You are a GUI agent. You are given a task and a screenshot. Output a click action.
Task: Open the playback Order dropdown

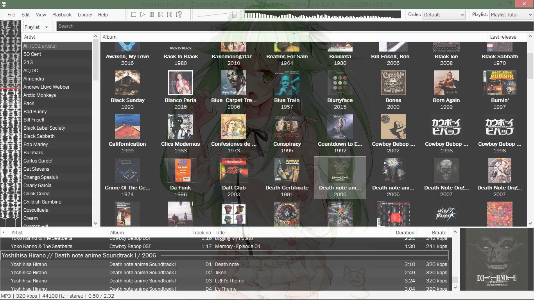444,14
